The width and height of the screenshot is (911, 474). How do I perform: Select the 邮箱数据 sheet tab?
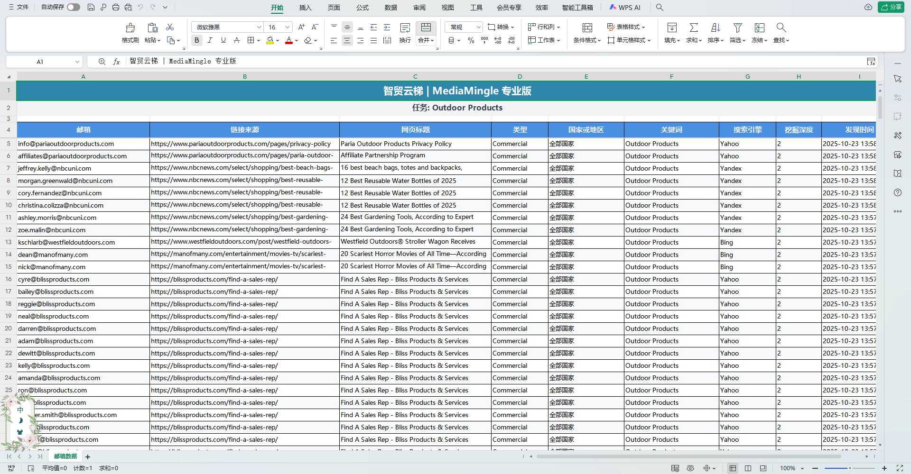pos(65,456)
